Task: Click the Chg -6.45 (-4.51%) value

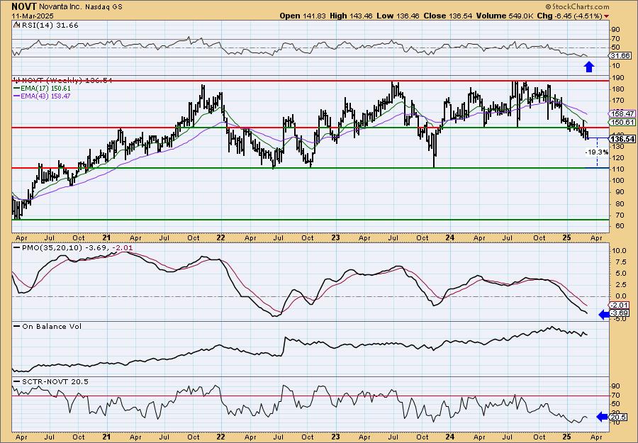Action: (570, 16)
